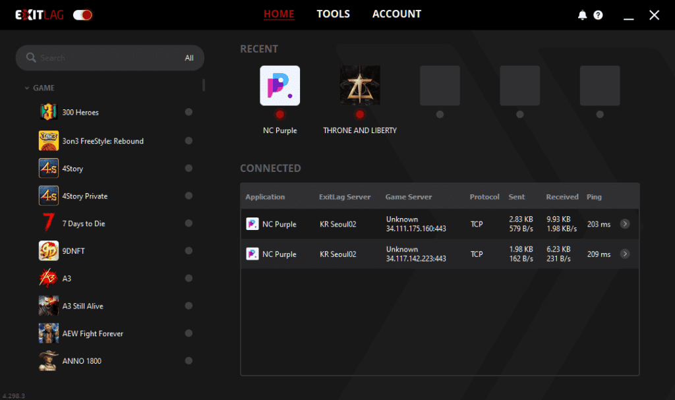Sort by the Protocol column header
Image resolution: width=675 pixels, height=400 pixels.
(484, 197)
